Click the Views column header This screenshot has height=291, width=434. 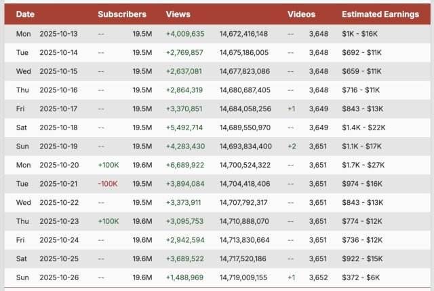[178, 14]
